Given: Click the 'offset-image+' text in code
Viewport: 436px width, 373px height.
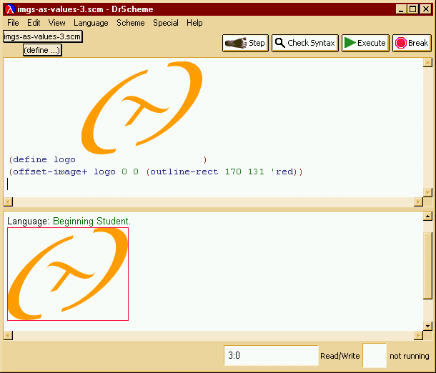Looking at the screenshot, I should click(x=50, y=171).
